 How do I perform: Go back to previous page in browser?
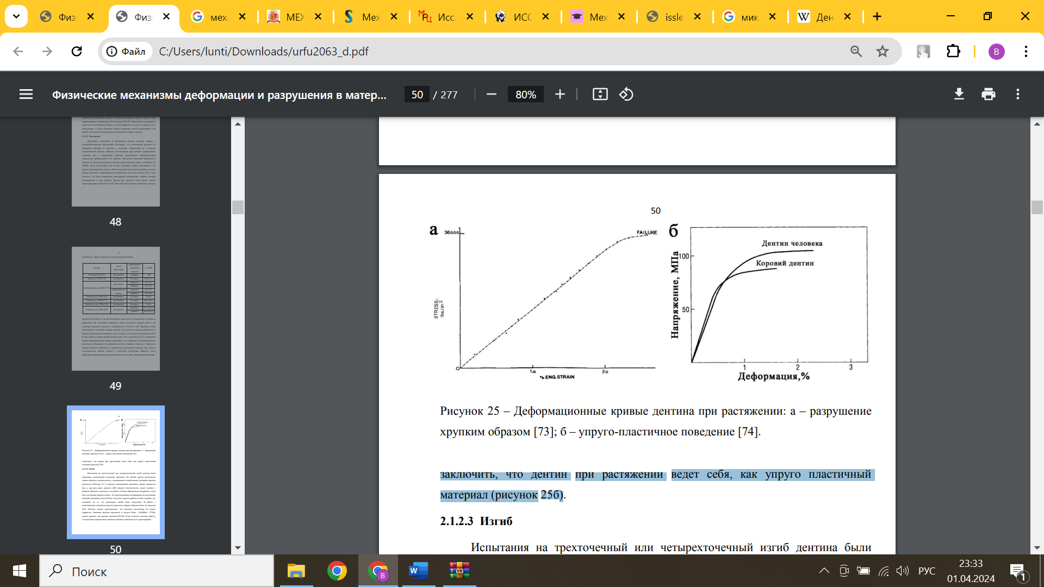pyautogui.click(x=18, y=51)
